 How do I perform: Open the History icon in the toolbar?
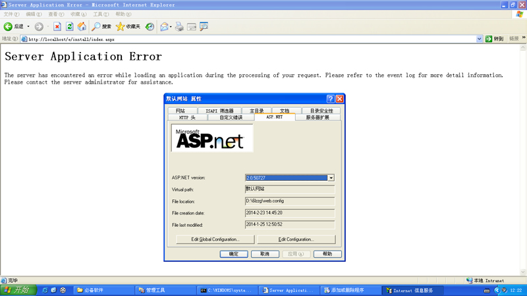coord(150,27)
